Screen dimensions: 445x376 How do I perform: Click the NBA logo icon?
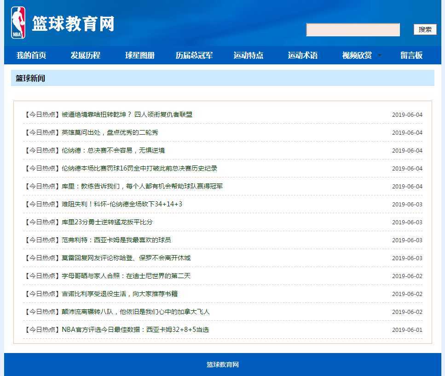pyautogui.click(x=18, y=23)
